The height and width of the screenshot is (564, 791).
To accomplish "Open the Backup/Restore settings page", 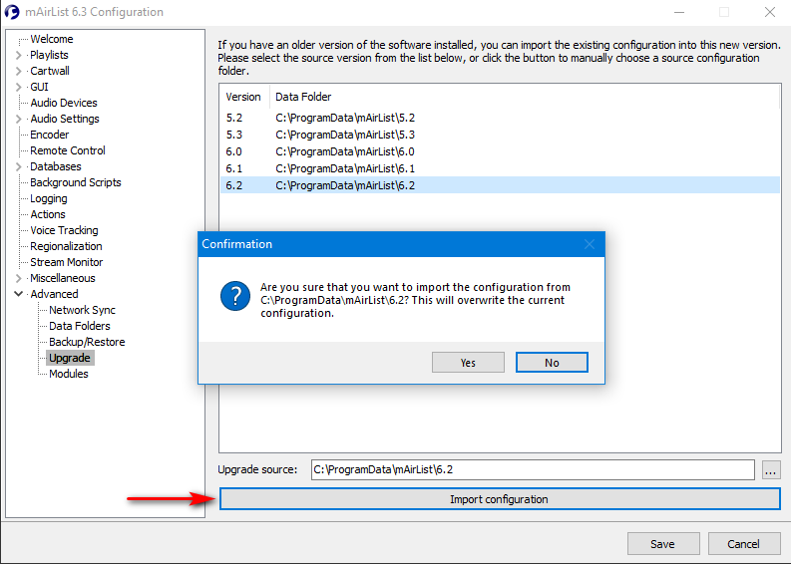I will click(87, 342).
